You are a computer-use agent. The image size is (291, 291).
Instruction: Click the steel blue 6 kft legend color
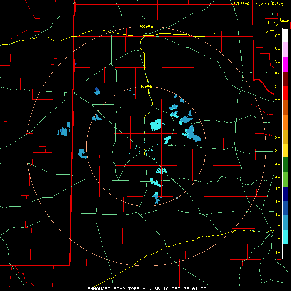pyautogui.click(x=286, y=222)
